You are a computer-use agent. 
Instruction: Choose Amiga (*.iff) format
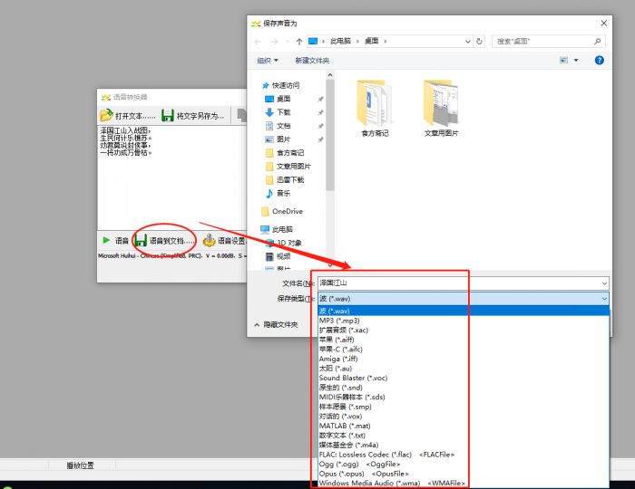point(464,359)
